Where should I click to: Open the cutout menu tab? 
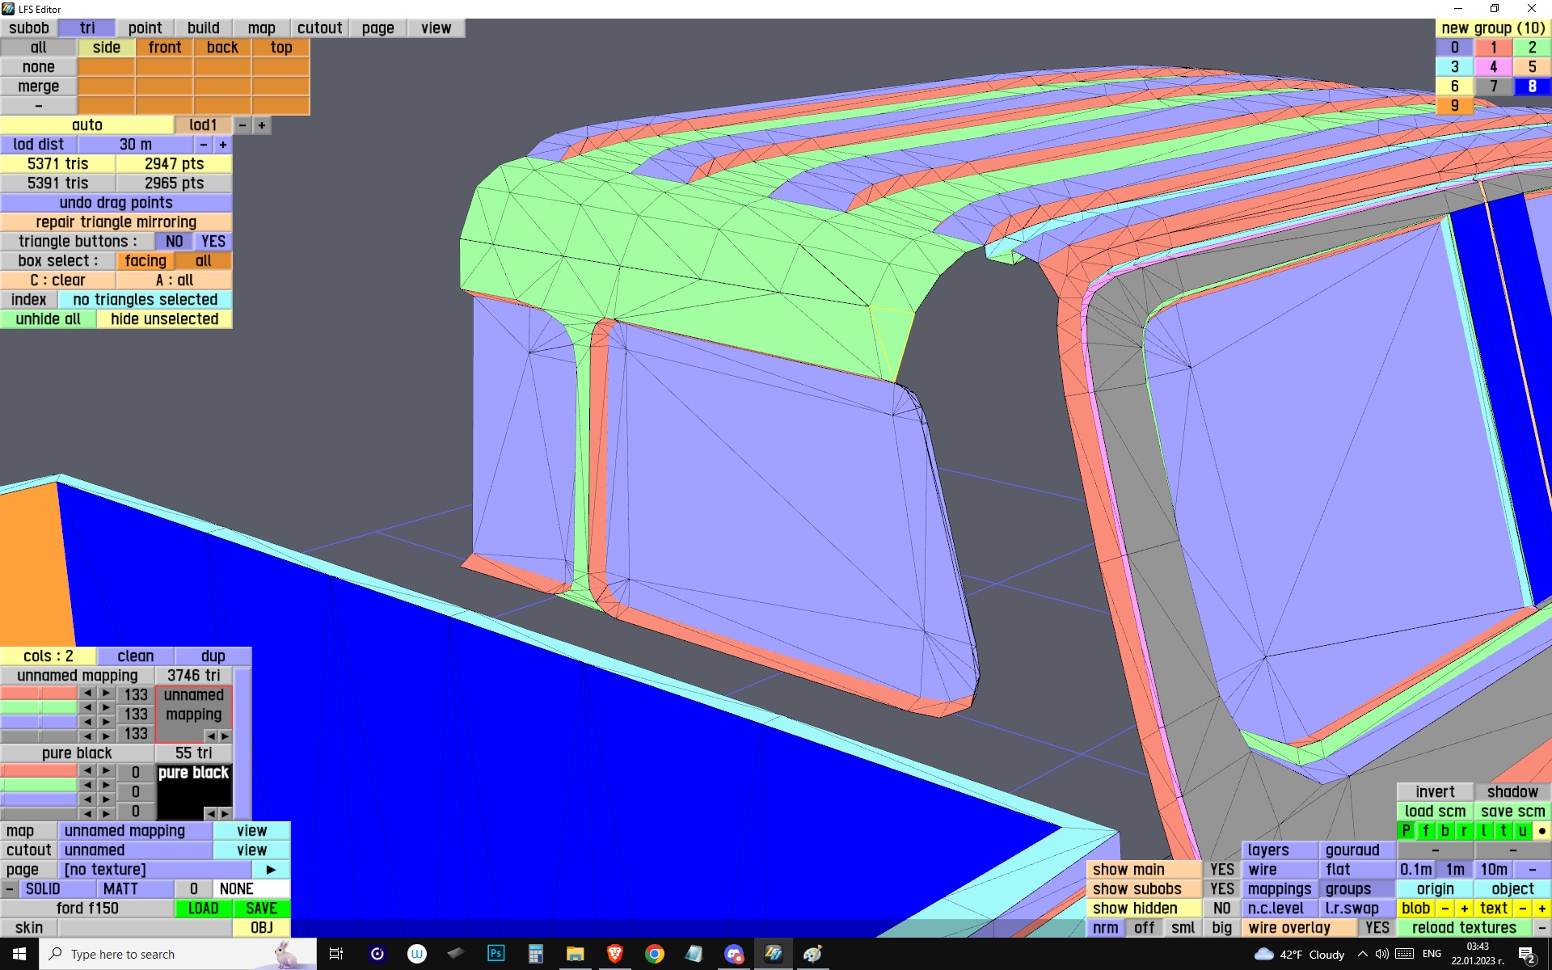click(319, 28)
